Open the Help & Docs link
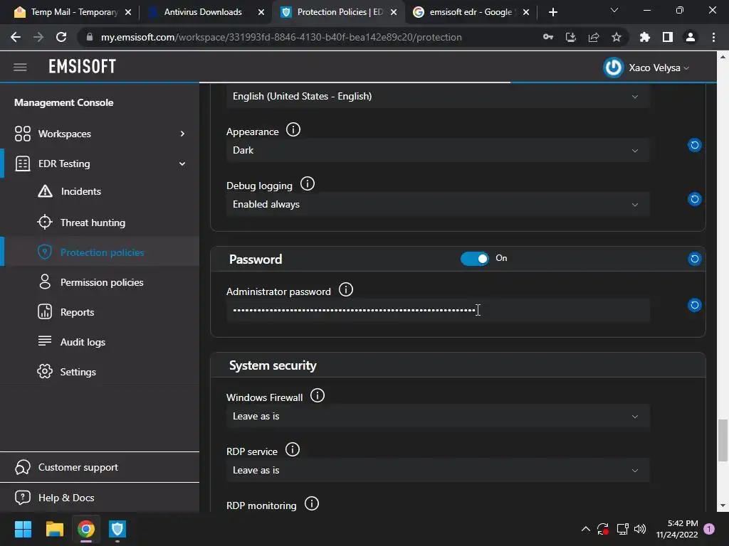The height and width of the screenshot is (546, 729). coord(100,497)
